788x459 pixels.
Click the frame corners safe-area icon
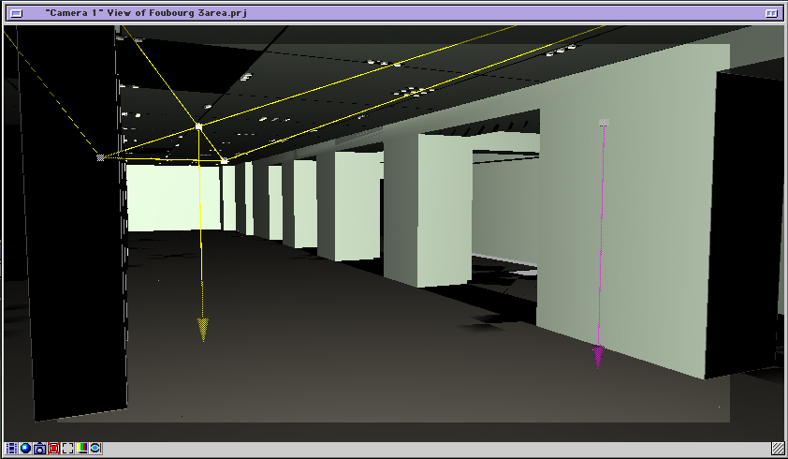click(x=67, y=449)
